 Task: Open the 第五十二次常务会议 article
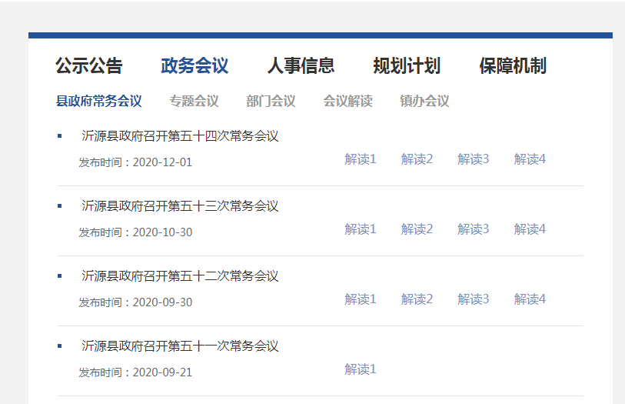(180, 276)
